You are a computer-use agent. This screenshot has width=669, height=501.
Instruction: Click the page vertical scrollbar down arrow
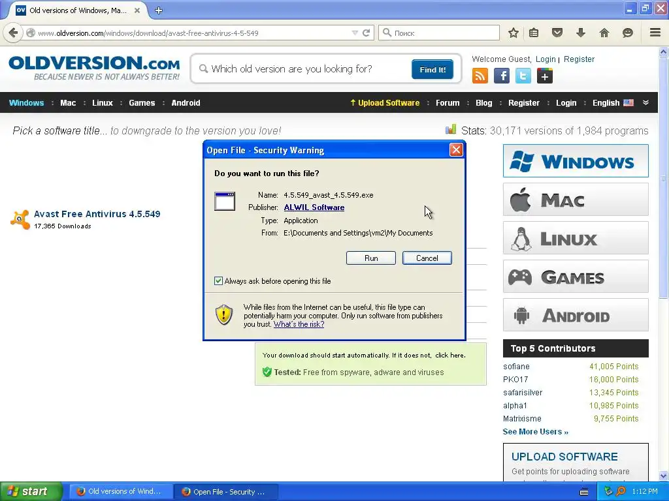click(x=664, y=476)
